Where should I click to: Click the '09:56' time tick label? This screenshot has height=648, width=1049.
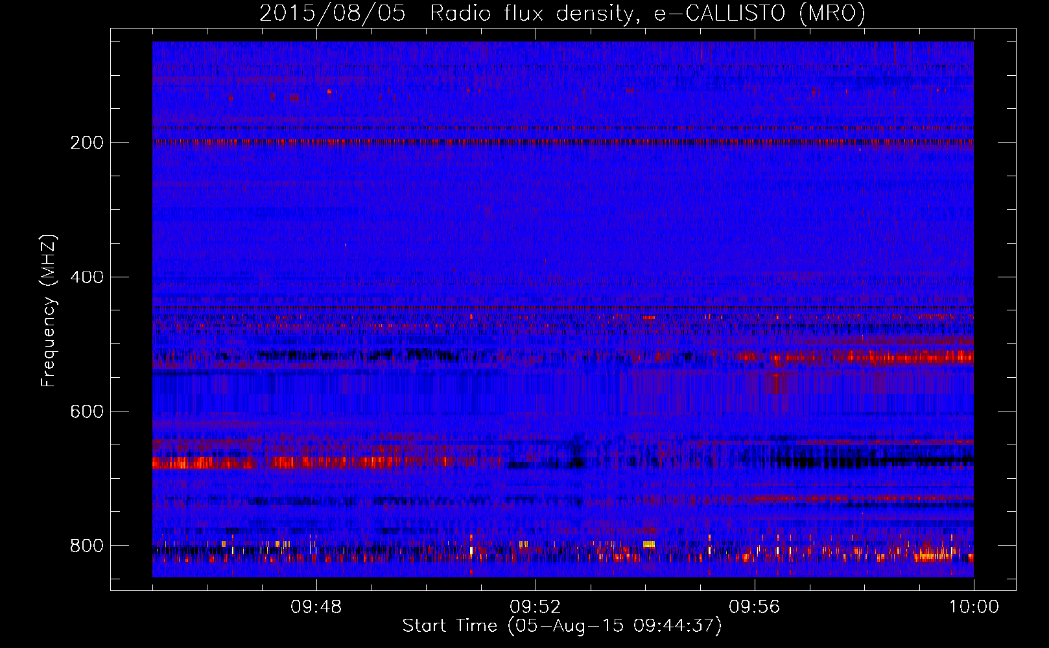[x=755, y=607]
